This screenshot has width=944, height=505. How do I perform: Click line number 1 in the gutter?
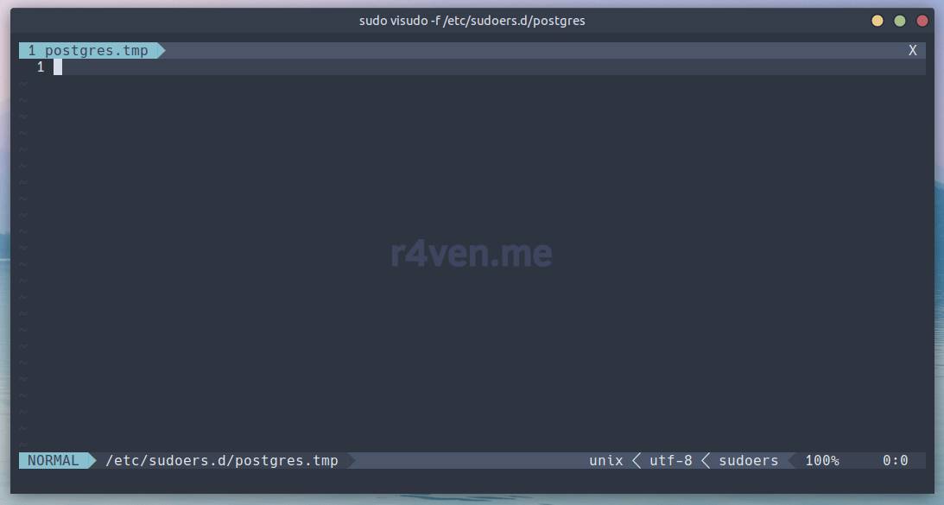click(x=41, y=67)
